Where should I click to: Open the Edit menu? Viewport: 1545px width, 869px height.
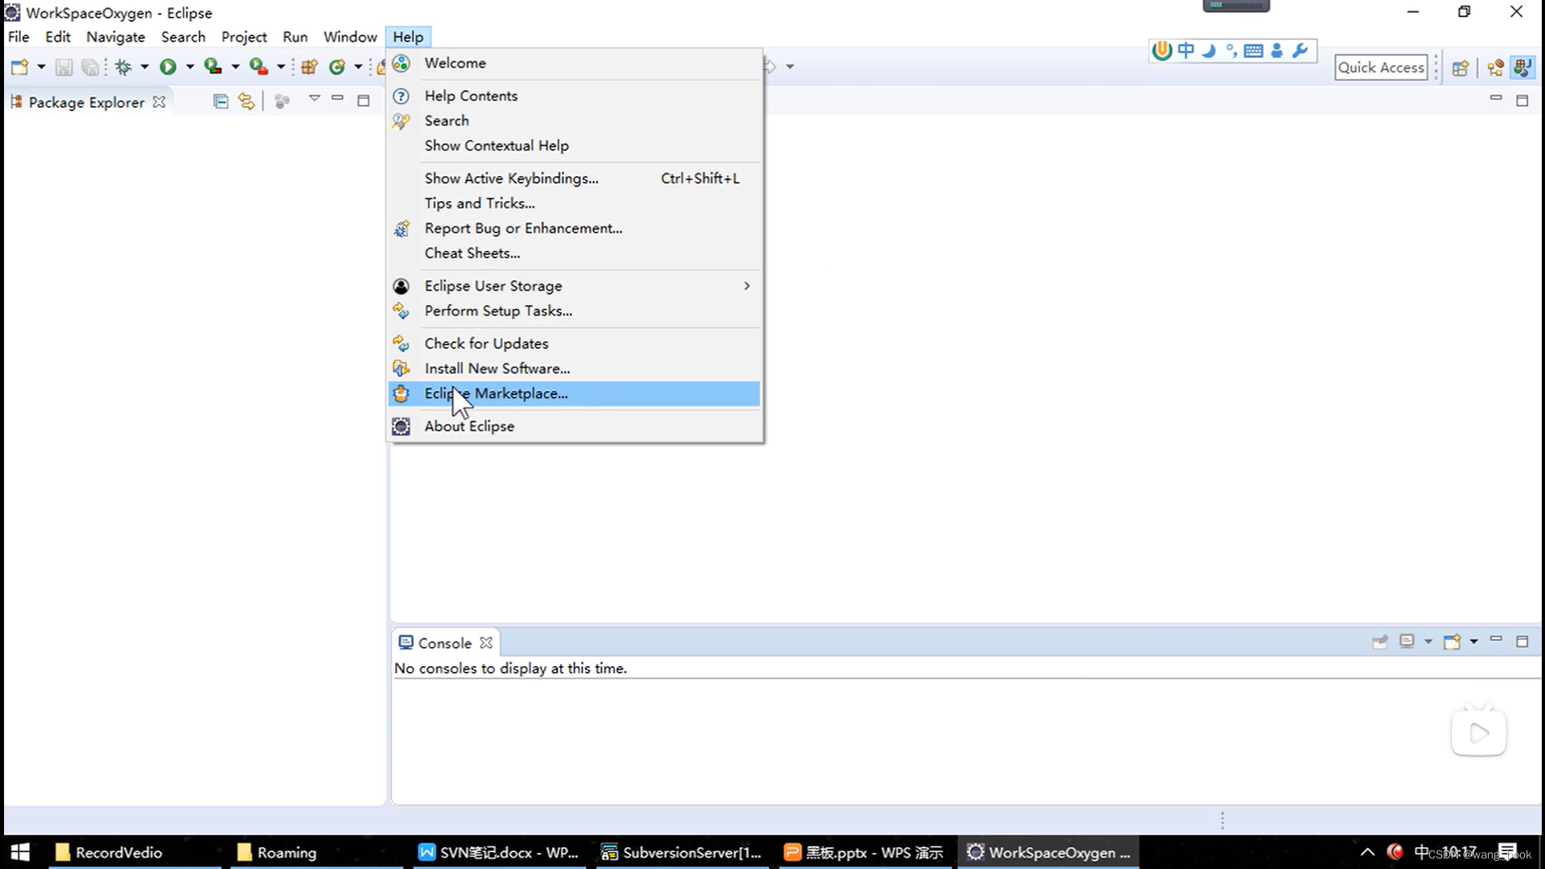(x=58, y=37)
